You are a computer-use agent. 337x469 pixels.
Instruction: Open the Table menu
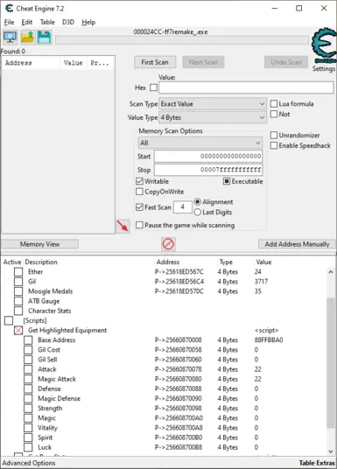[x=47, y=22]
